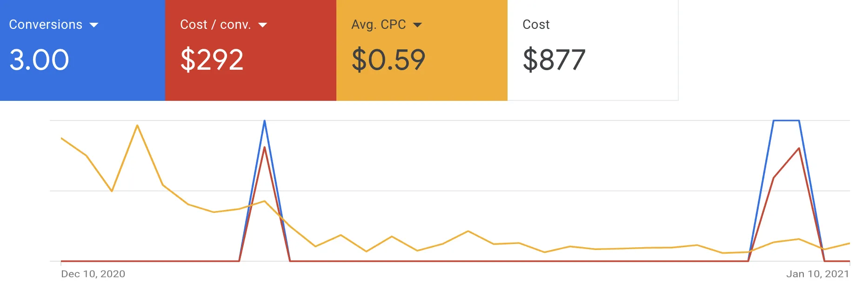Viewport: 856px width, 290px height.
Task: Click the Dec 10, 2020 axis label
Action: (x=93, y=274)
